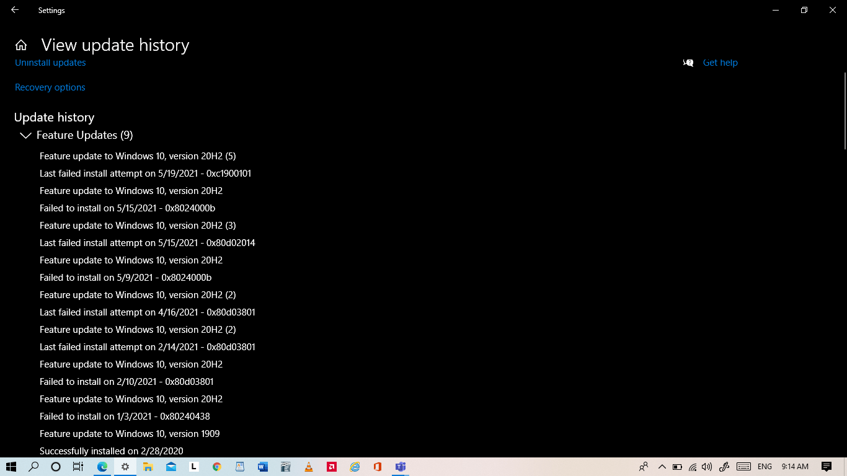This screenshot has width=847, height=476.
Task: Switch to Microsoft Edge in taskbar
Action: click(x=102, y=467)
